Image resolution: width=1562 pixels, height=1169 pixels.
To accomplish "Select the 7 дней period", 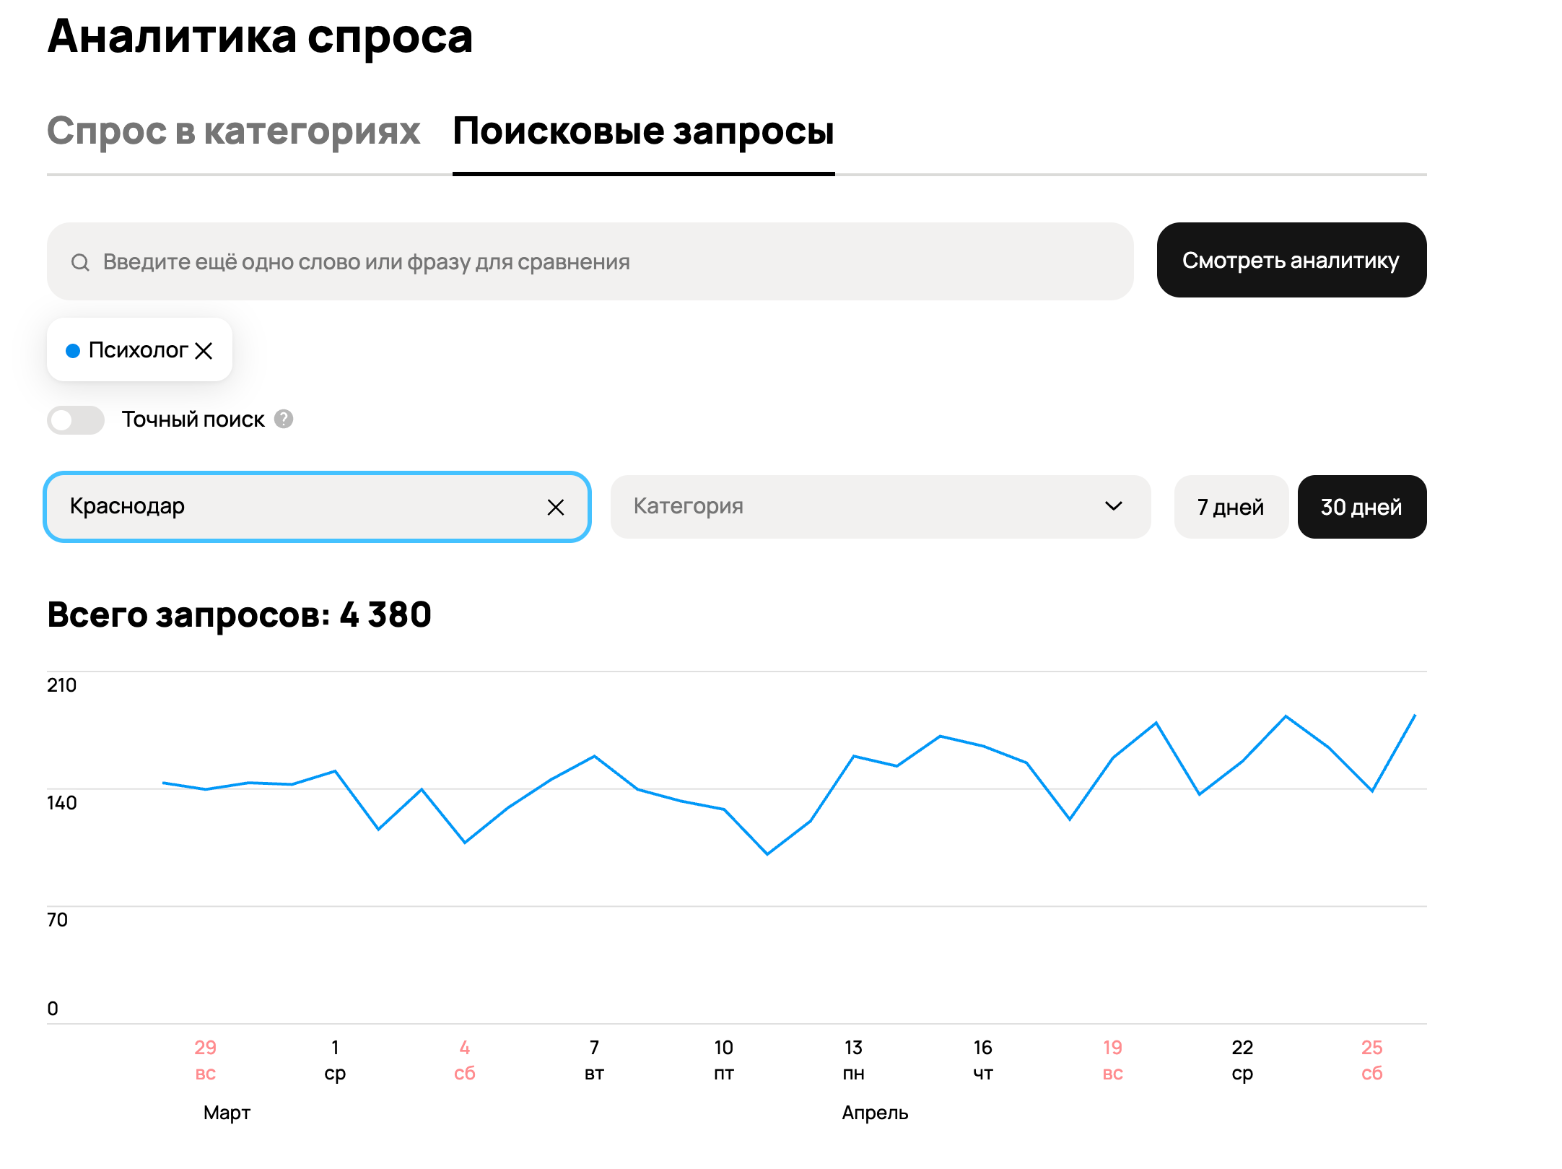I will (1230, 507).
